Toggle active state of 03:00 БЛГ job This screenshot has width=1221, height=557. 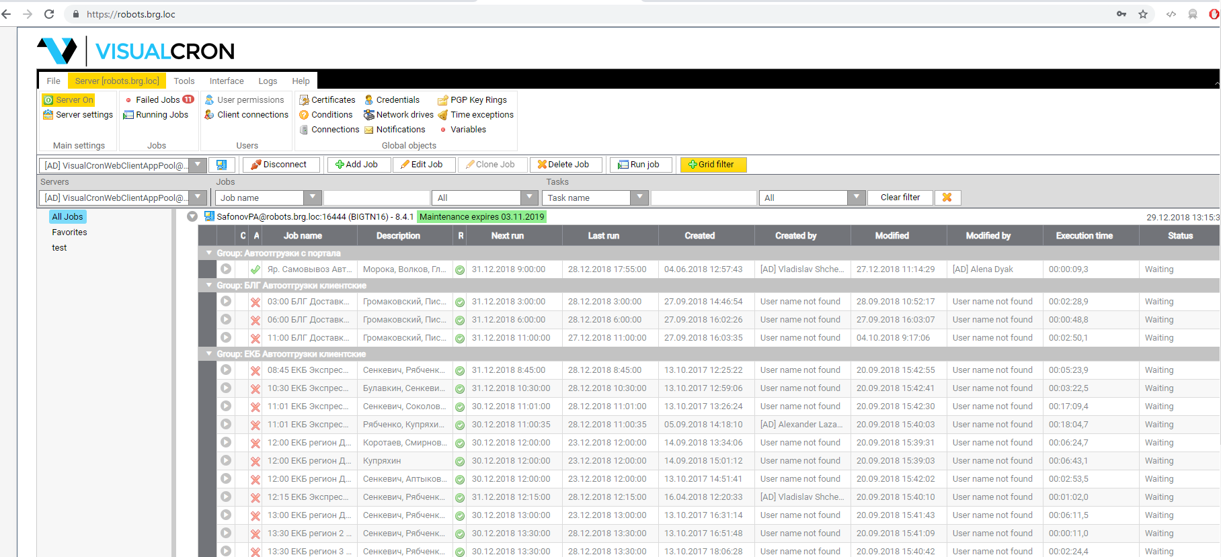tap(255, 302)
